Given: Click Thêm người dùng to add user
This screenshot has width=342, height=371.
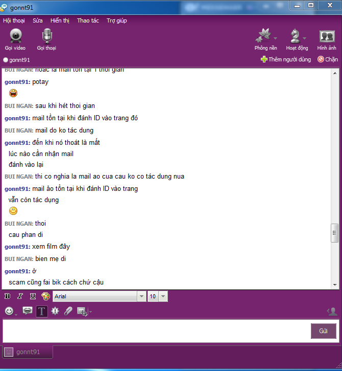Looking at the screenshot, I should (x=286, y=59).
